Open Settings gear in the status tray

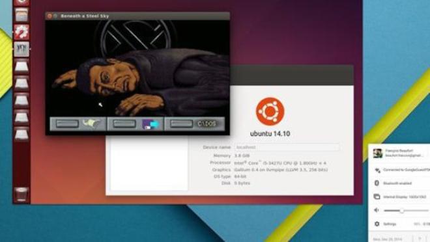click(x=377, y=224)
